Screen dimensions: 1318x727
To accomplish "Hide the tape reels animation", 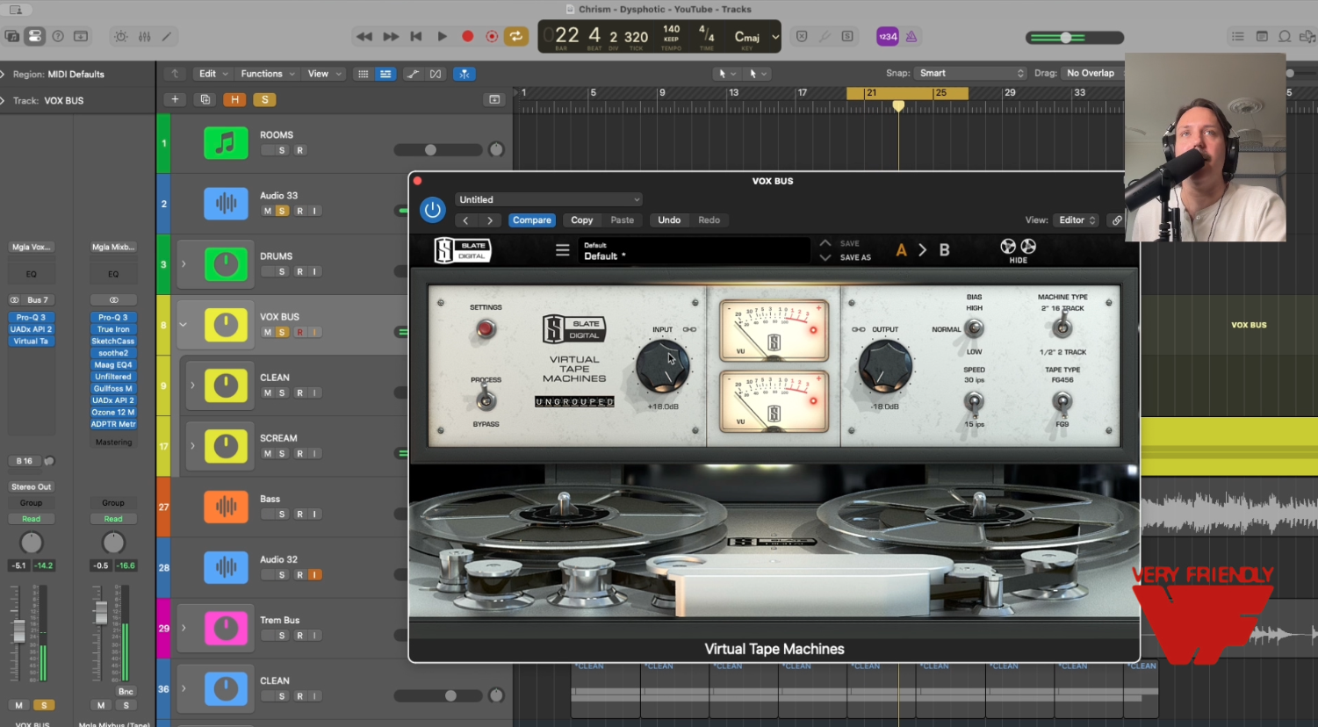I will coord(1018,250).
